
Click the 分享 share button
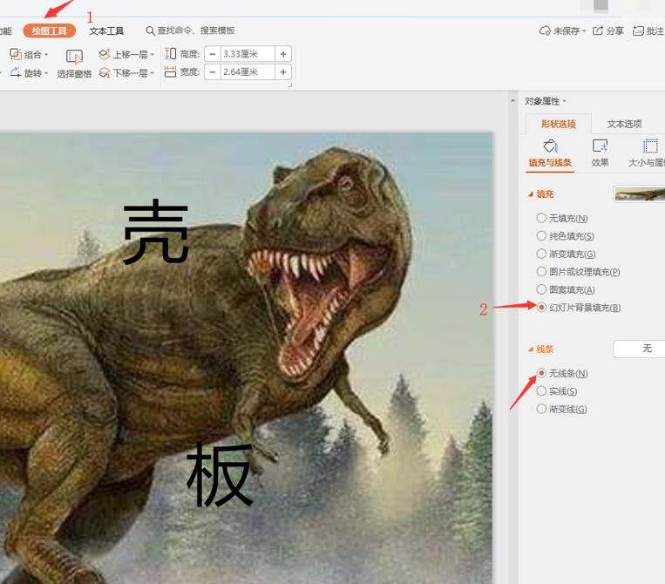click(608, 31)
